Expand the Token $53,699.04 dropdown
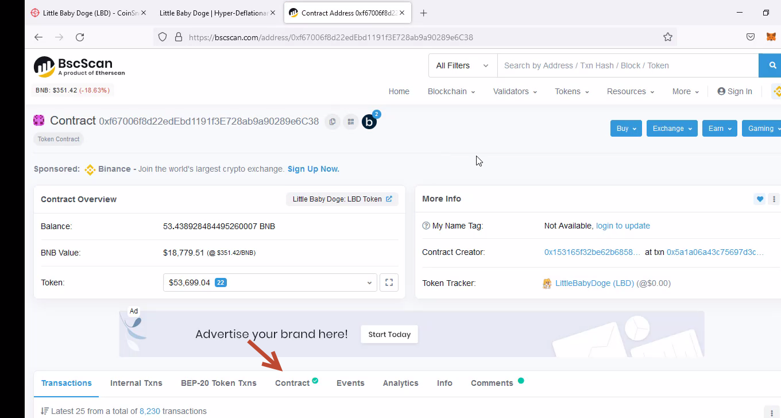The image size is (781, 418). tap(270, 282)
